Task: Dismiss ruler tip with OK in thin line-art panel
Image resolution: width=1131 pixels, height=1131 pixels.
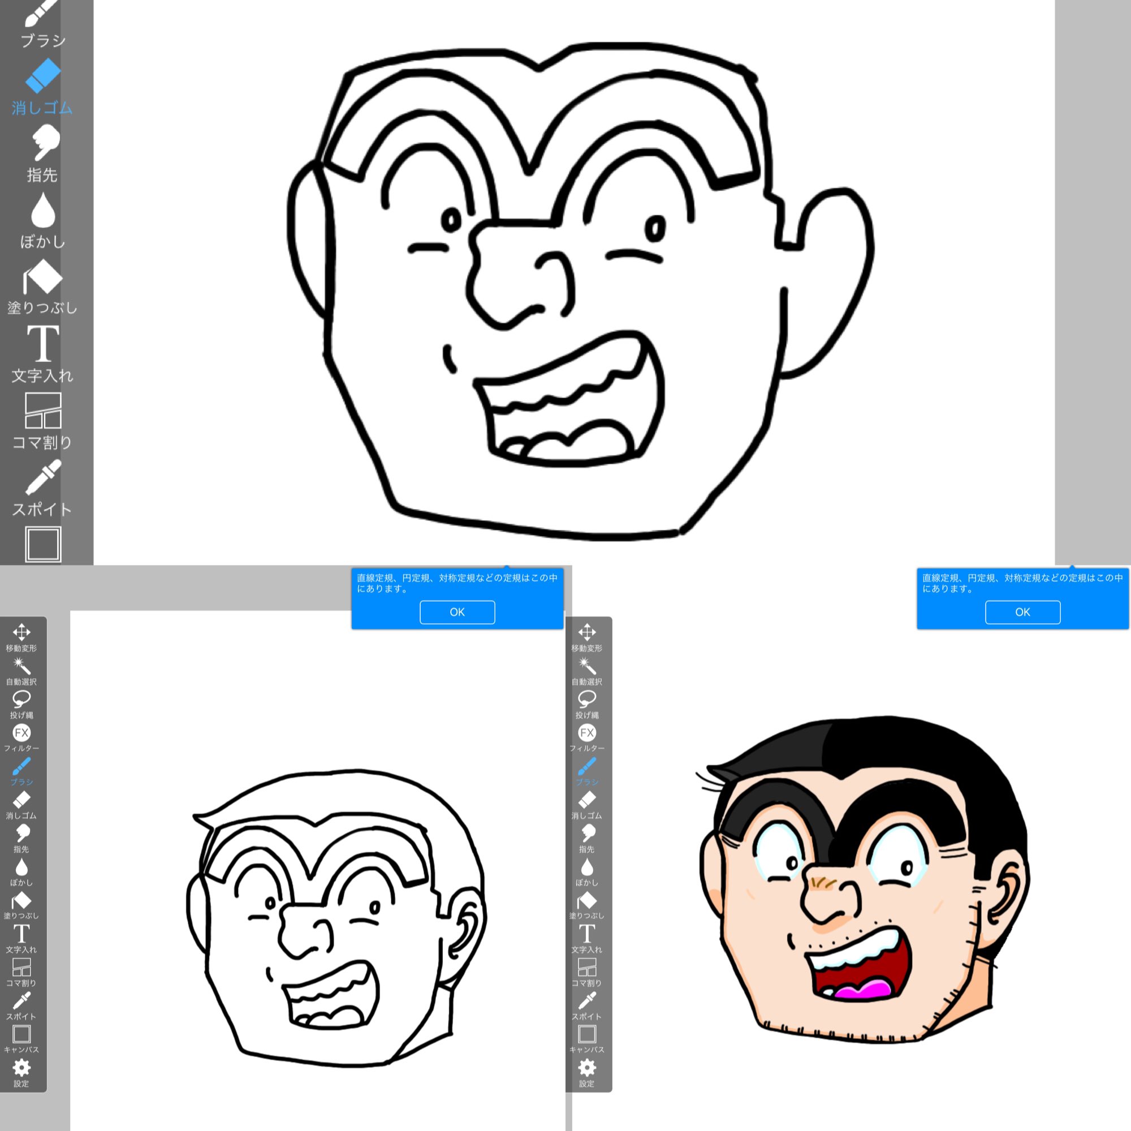Action: point(457,612)
